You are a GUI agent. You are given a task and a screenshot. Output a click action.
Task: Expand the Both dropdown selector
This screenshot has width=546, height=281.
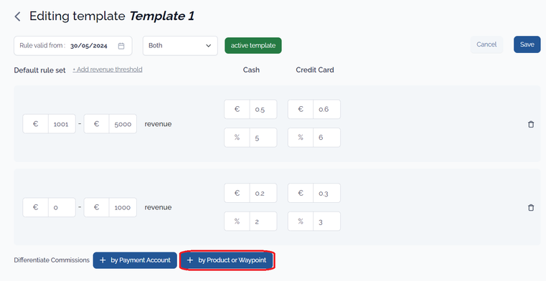point(180,46)
